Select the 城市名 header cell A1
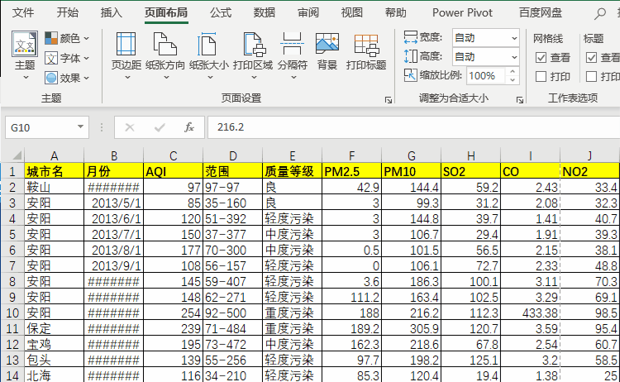 click(x=54, y=172)
